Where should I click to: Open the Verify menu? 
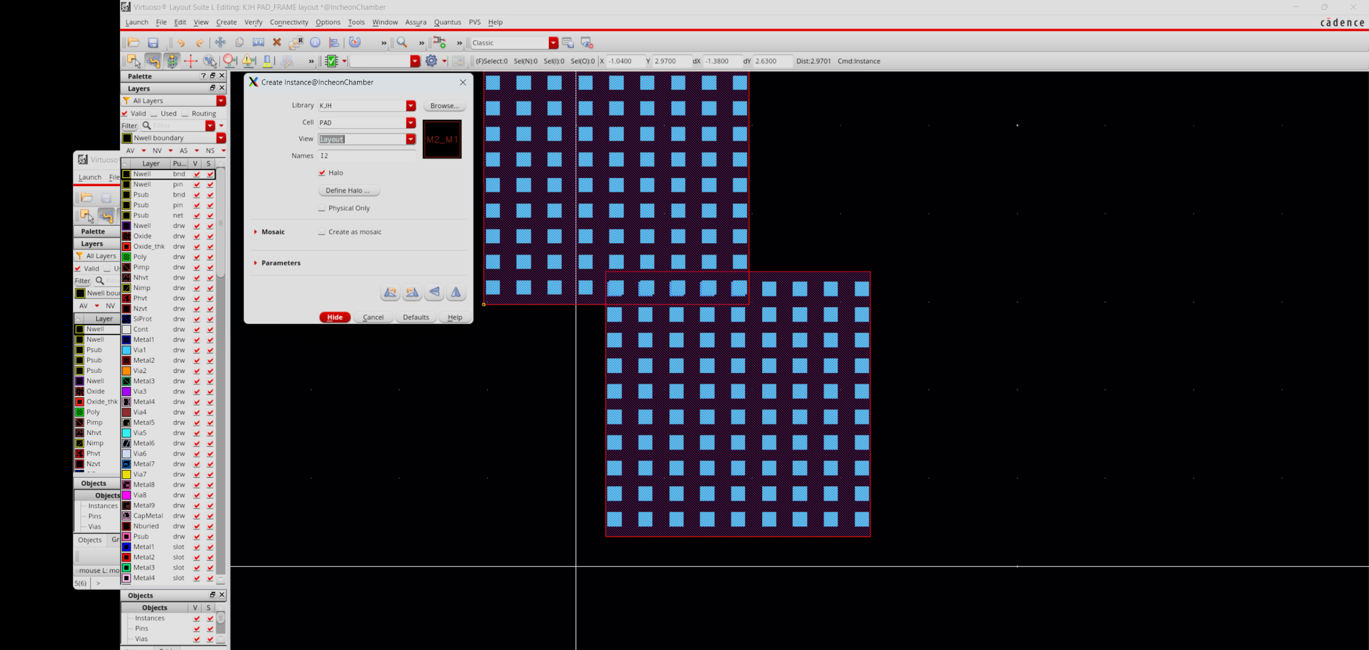pos(253,22)
